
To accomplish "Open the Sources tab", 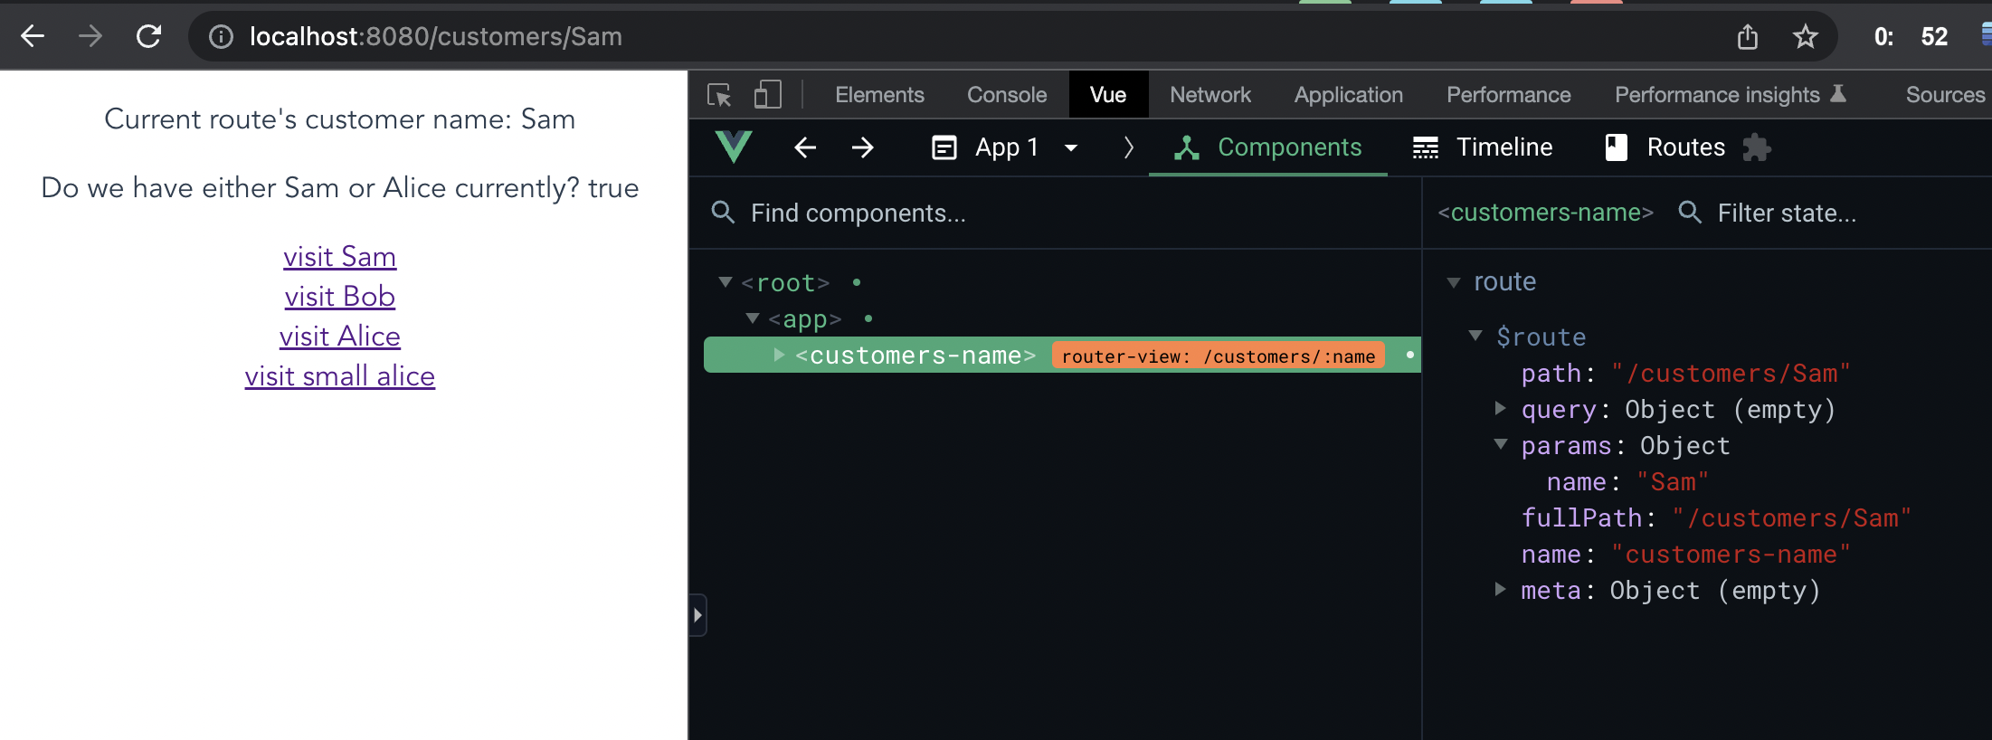I will 1945,95.
